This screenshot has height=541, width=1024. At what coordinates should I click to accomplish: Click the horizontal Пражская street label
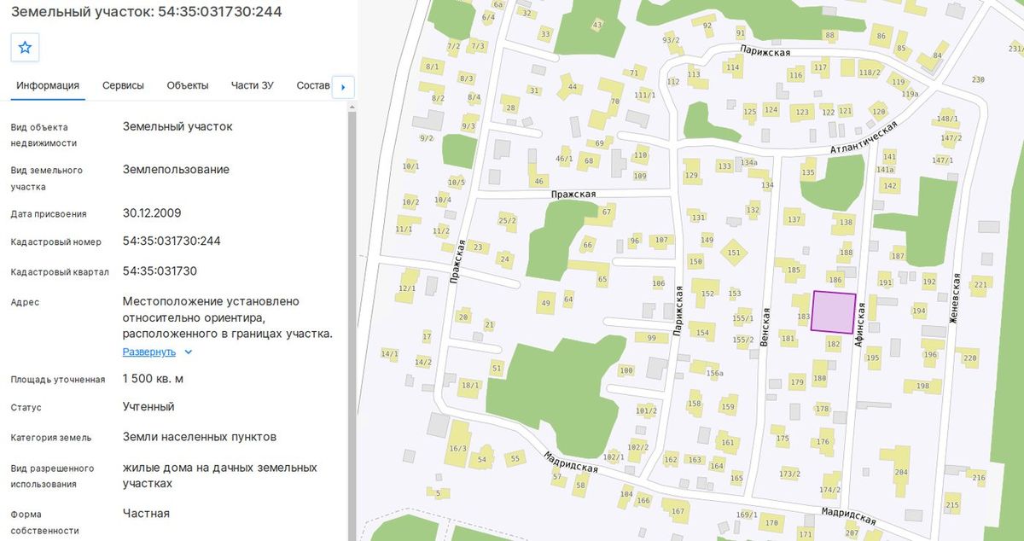pyautogui.click(x=573, y=195)
